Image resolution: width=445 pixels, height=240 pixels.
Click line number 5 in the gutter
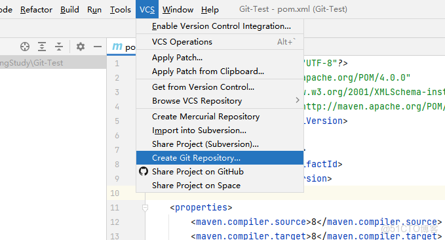117,121
